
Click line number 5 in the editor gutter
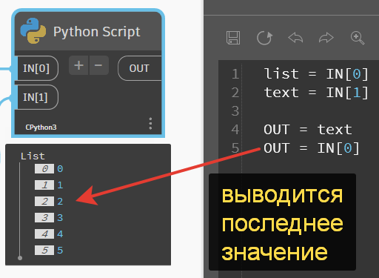point(235,148)
